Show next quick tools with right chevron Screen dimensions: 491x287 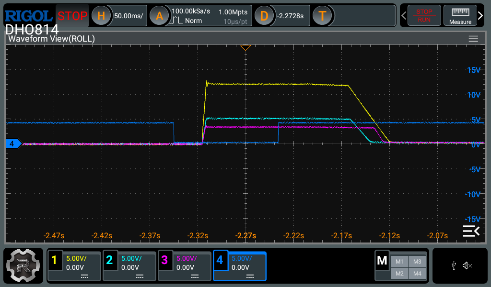click(480, 16)
